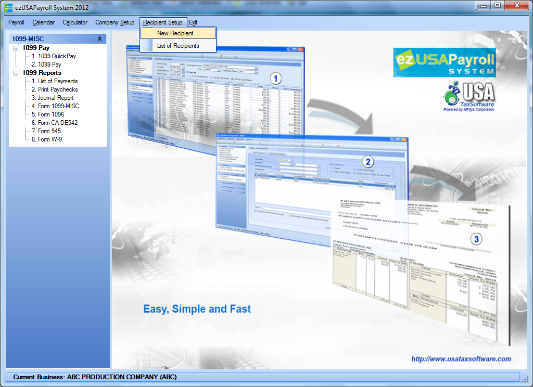Viewport: 533px width, 387px height.
Task: Click the ezUSAPayroll title bar app icon
Action: pyautogui.click(x=8, y=7)
